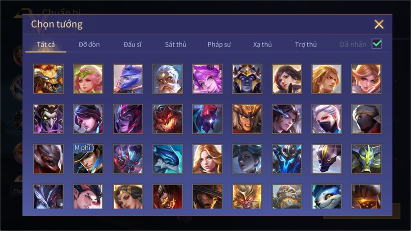Pick the white-bearded old man hero
411x231 pixels.
(x=168, y=79)
